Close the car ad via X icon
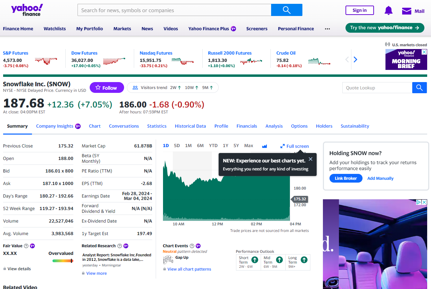 pos(424,202)
